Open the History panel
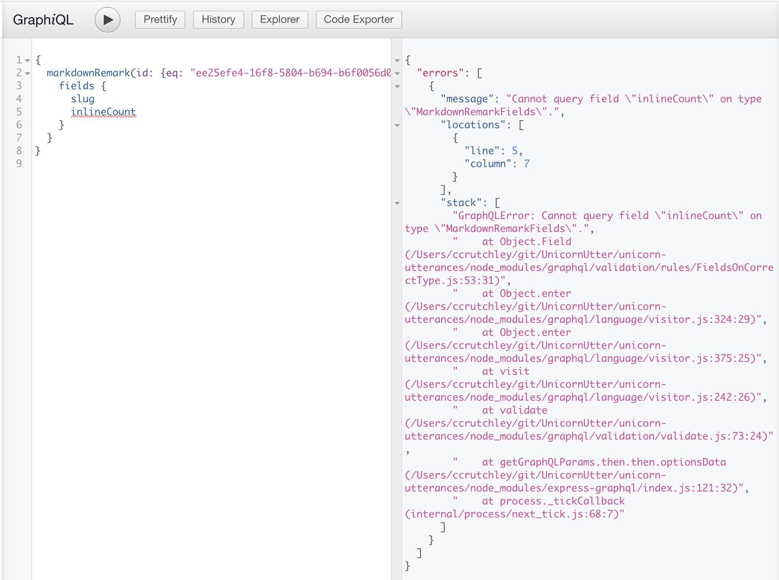This screenshot has width=779, height=580. [x=218, y=19]
